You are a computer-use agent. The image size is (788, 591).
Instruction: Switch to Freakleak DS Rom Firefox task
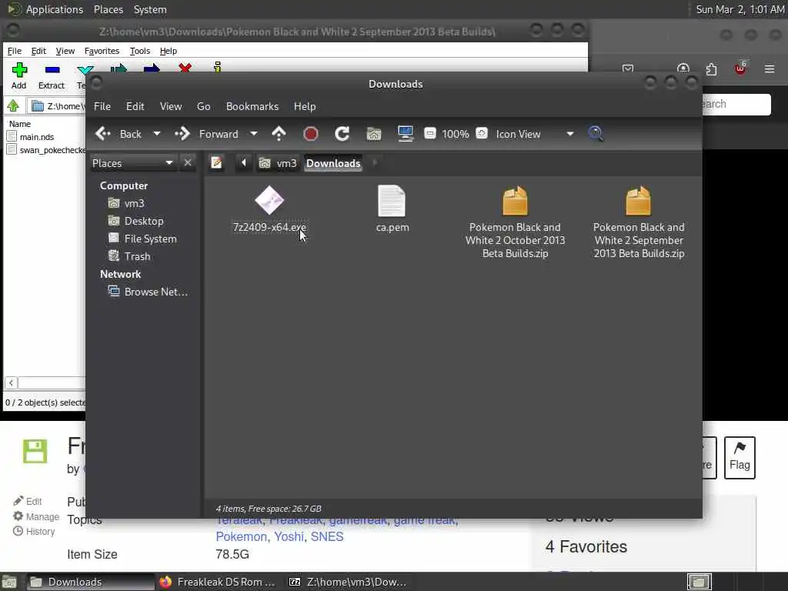(x=217, y=582)
